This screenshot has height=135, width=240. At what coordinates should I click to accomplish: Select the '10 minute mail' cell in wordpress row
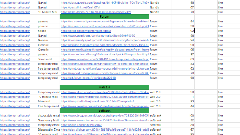tap(48, 97)
